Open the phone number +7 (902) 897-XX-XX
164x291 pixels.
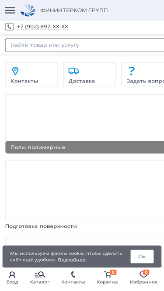[x=42, y=27]
